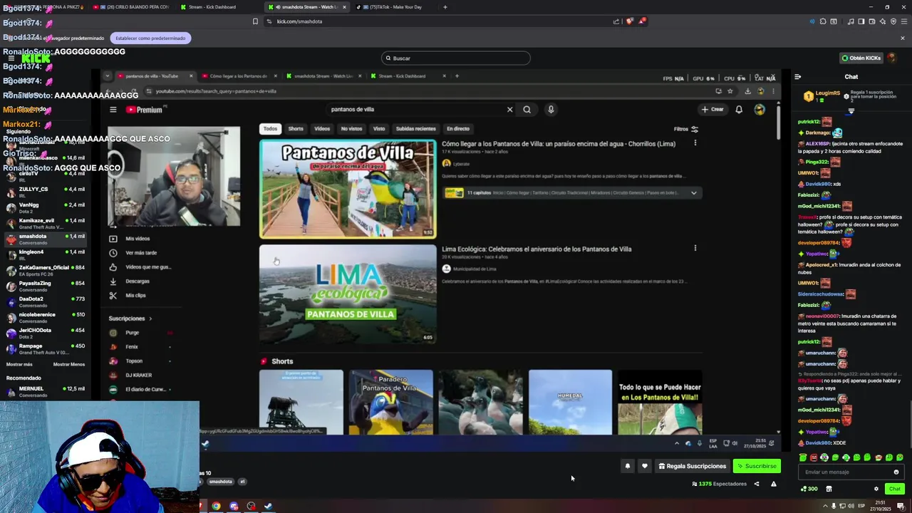The height and width of the screenshot is (513, 912).
Task: Expand the '11 capítulos' chapters chevron
Action: click(x=693, y=193)
